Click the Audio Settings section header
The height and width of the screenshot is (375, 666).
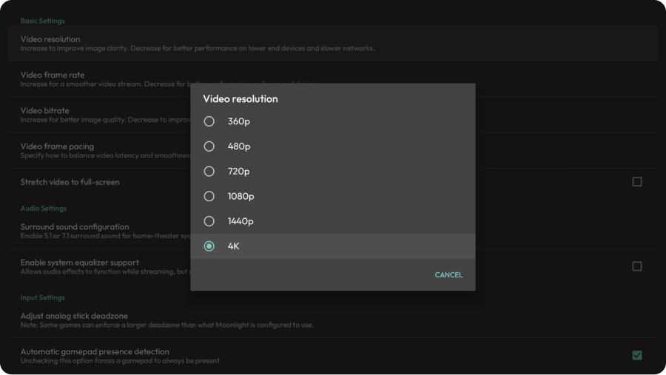[43, 209]
